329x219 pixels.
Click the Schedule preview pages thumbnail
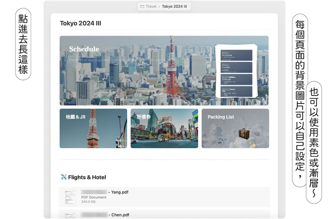tap(236, 71)
